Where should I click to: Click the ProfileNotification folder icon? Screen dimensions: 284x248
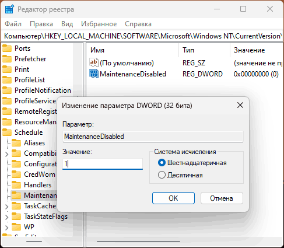(x=7, y=90)
